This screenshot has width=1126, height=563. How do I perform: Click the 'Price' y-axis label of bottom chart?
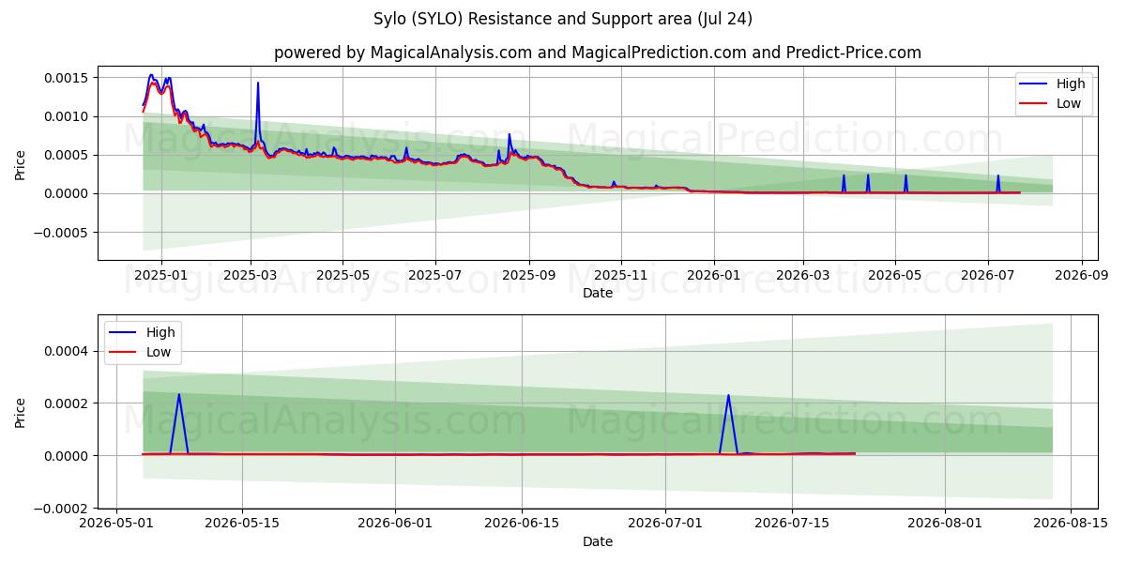21,412
